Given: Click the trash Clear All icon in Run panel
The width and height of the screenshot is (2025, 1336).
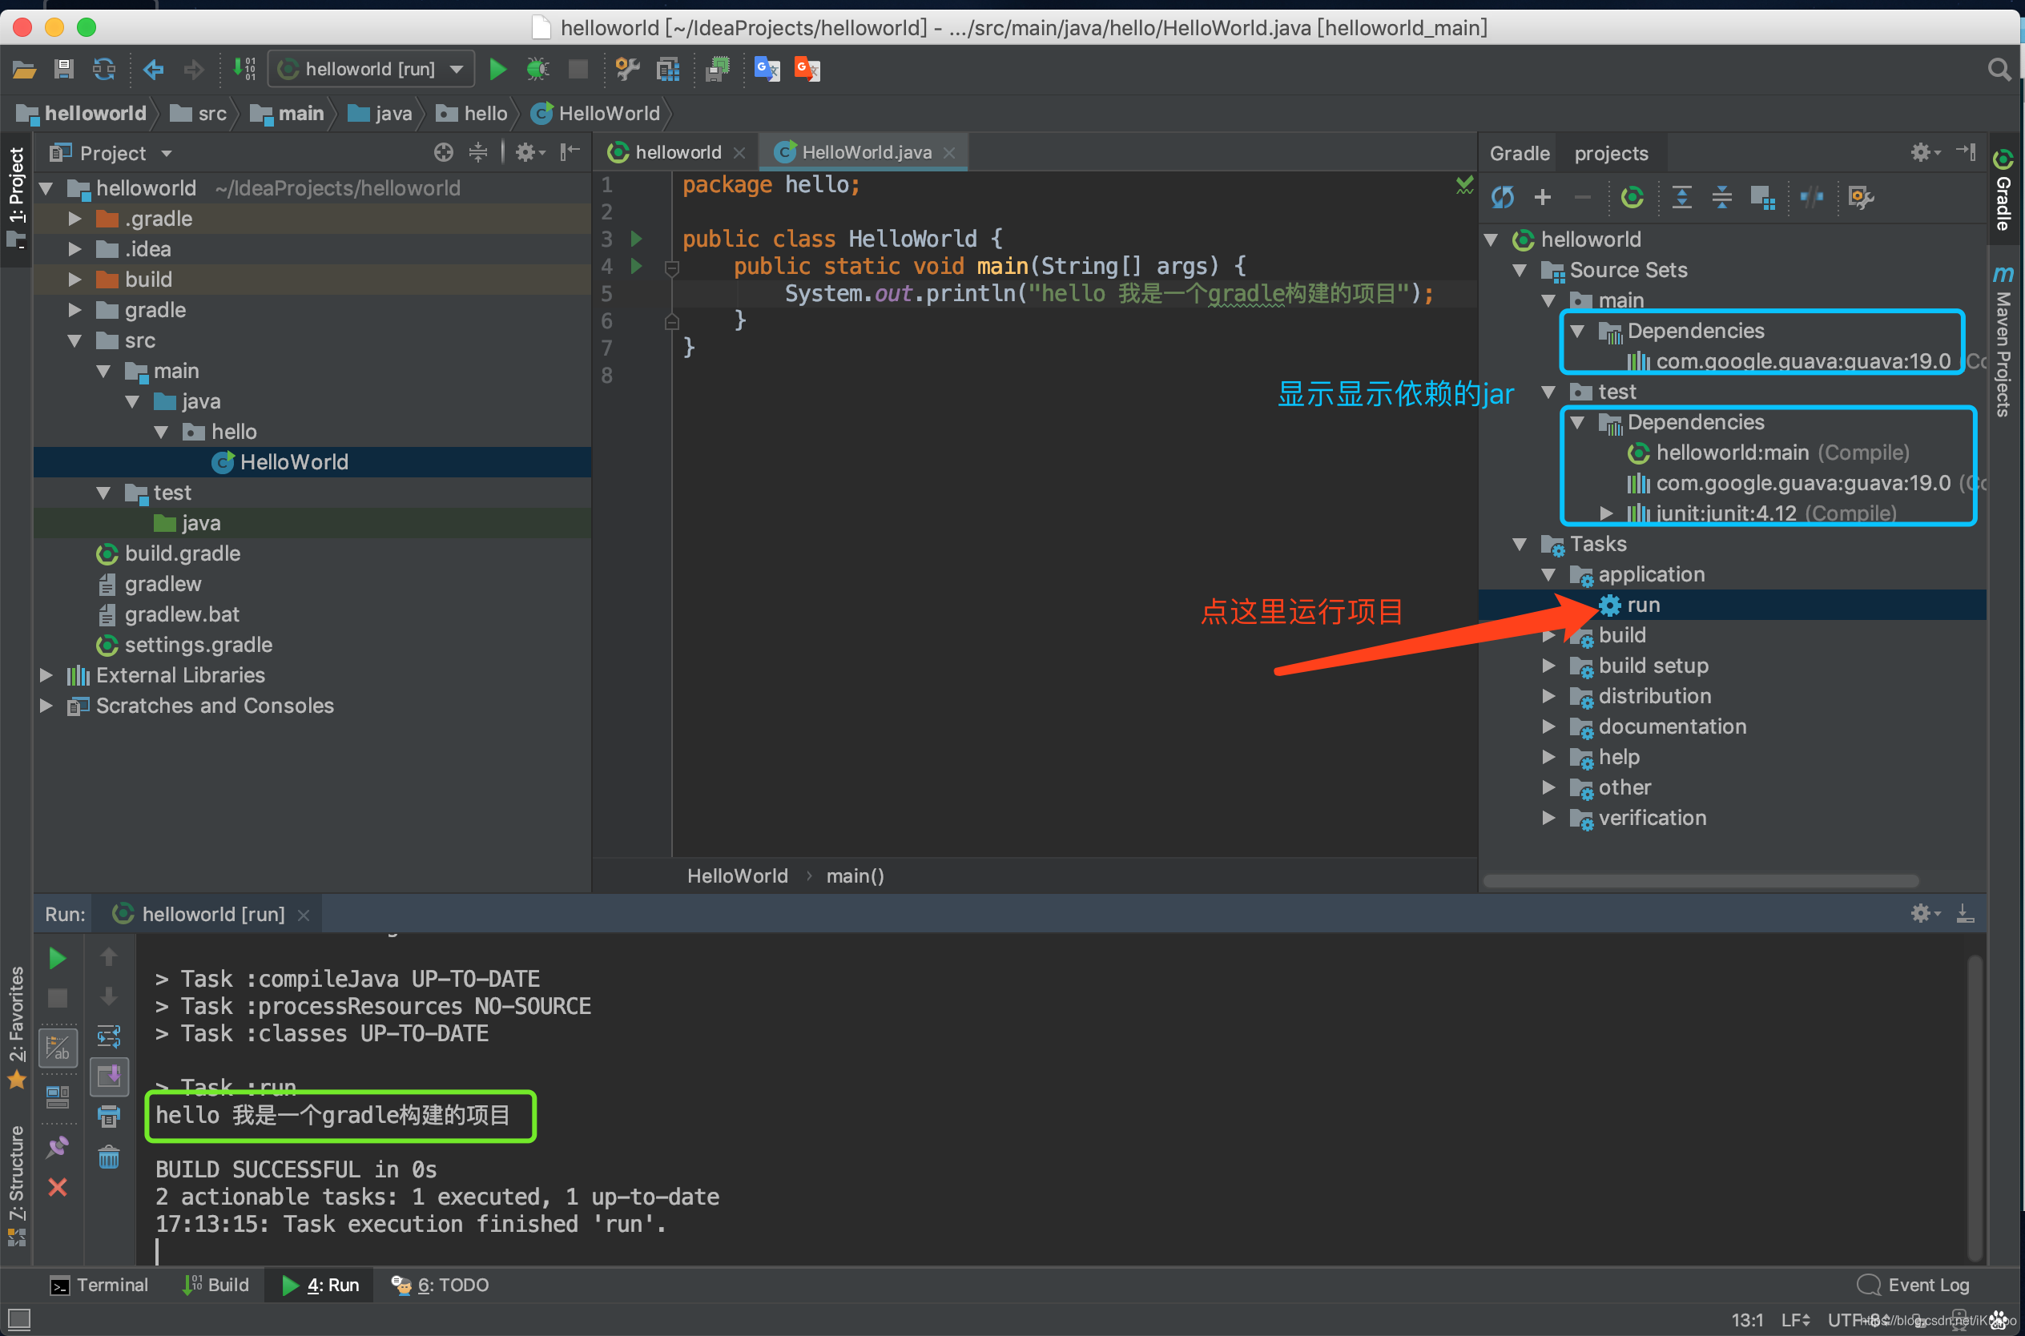Looking at the screenshot, I should (109, 1157).
